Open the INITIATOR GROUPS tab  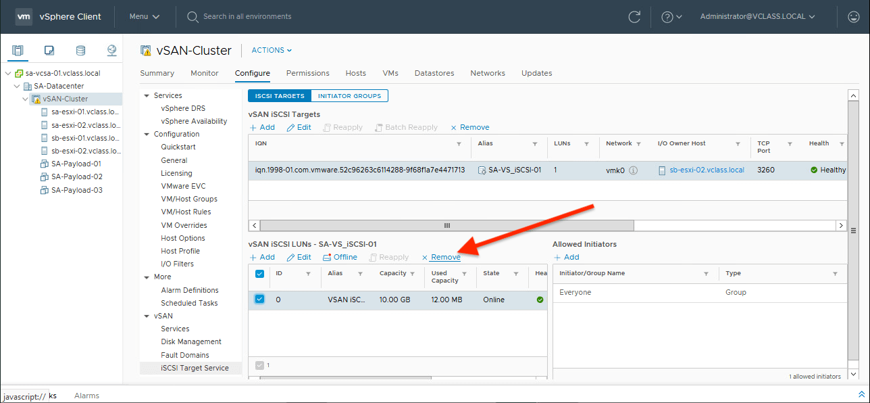(349, 96)
